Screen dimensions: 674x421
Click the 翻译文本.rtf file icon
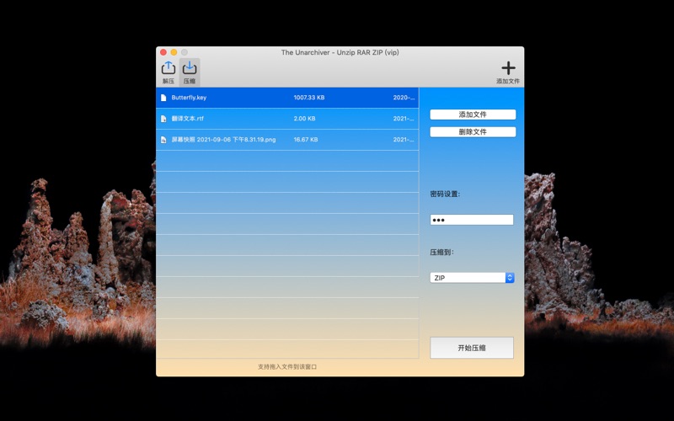[163, 119]
